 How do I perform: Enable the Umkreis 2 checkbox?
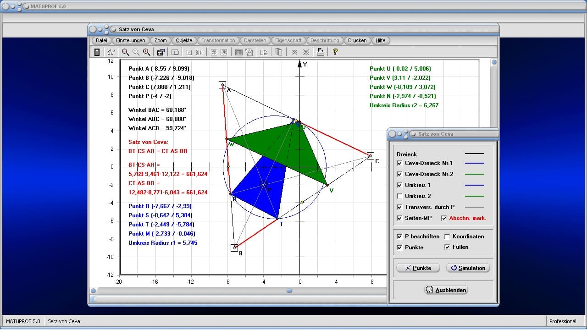400,196
